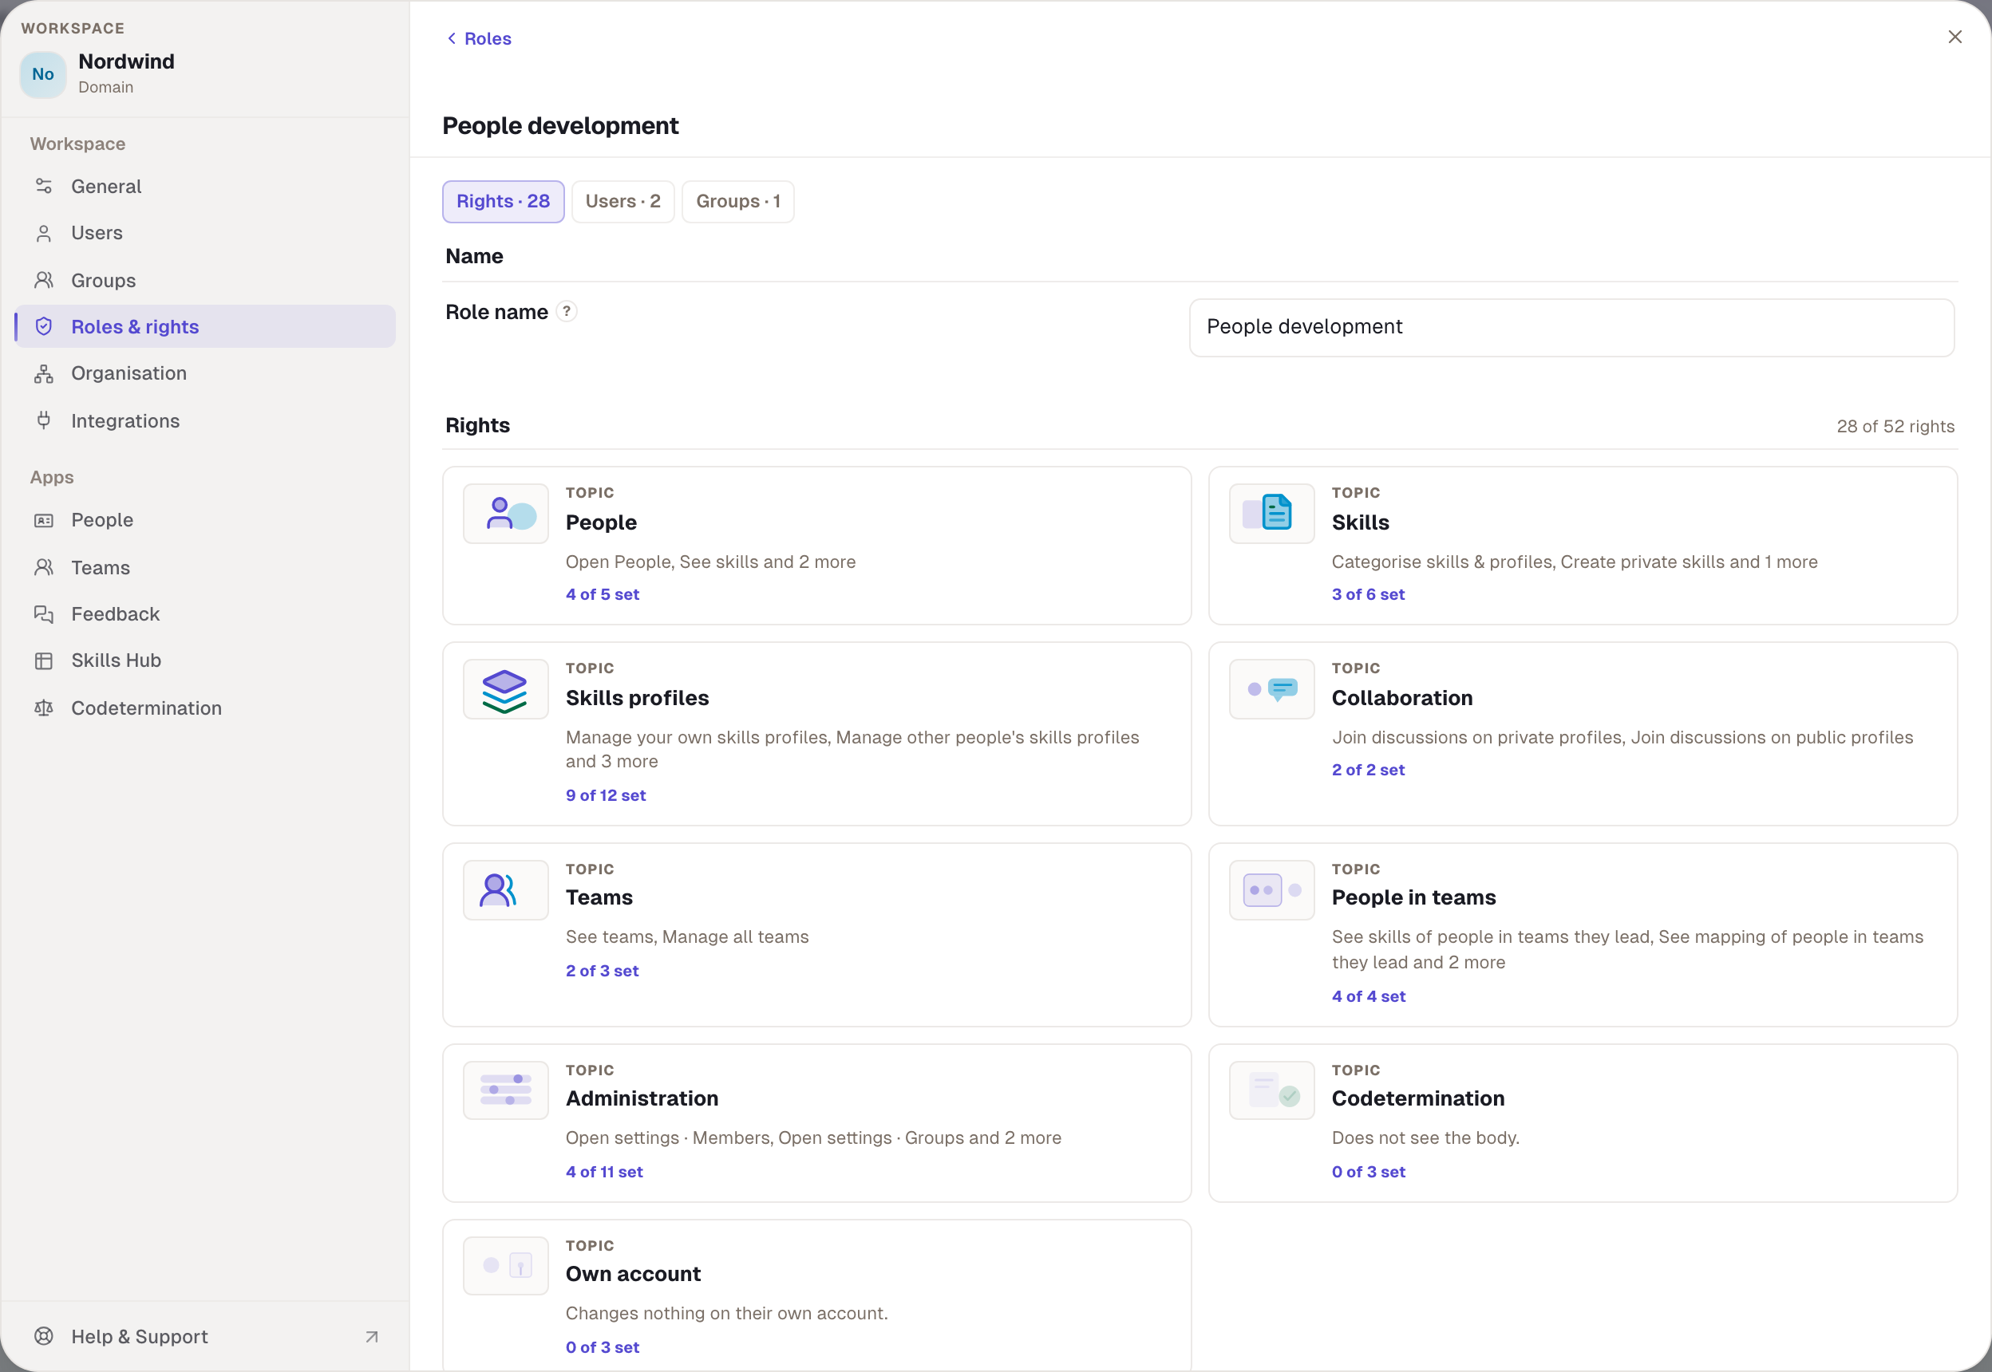Click the Teams icon under Apps
This screenshot has width=1992, height=1372.
44,567
